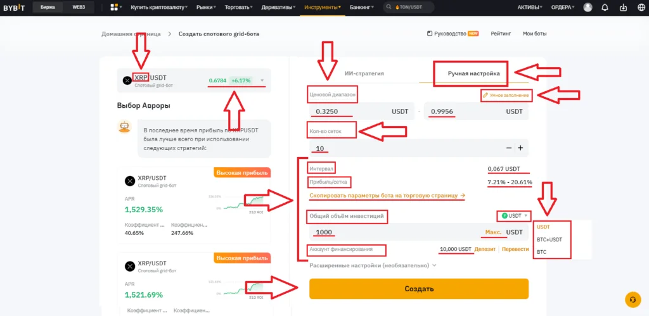649x316 pixels.
Task: Open the language globe icon
Action: (x=640, y=7)
